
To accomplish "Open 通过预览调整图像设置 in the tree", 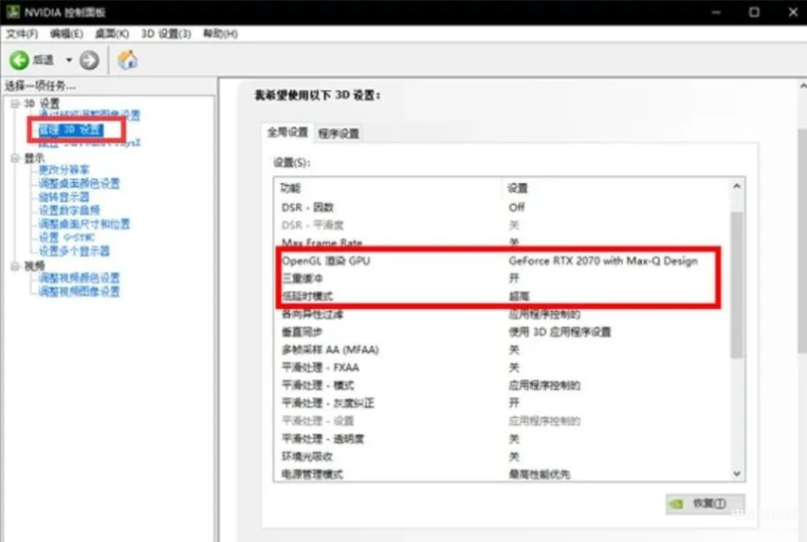I will point(89,116).
